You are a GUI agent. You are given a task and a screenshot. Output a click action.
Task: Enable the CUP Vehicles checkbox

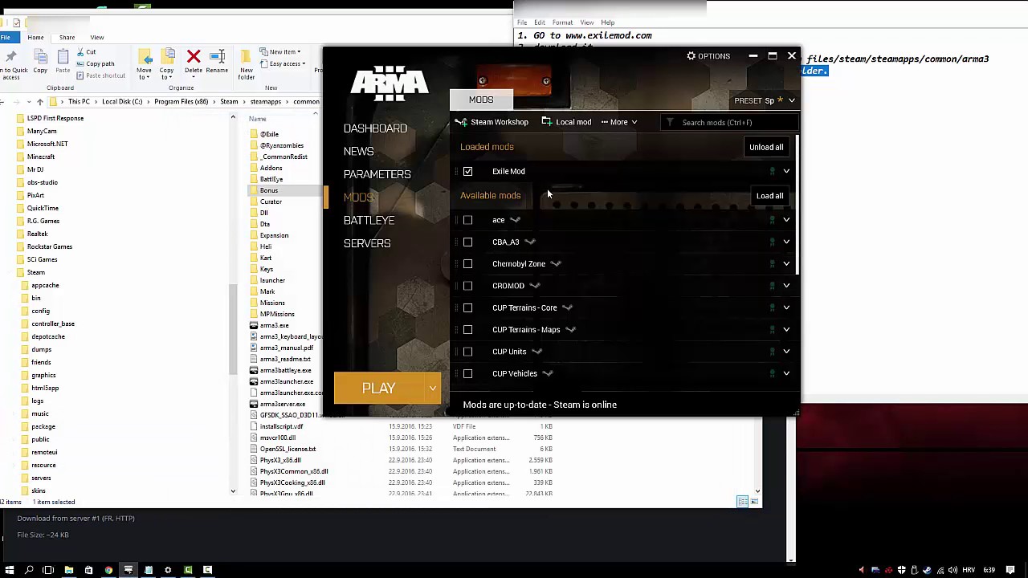(x=467, y=373)
